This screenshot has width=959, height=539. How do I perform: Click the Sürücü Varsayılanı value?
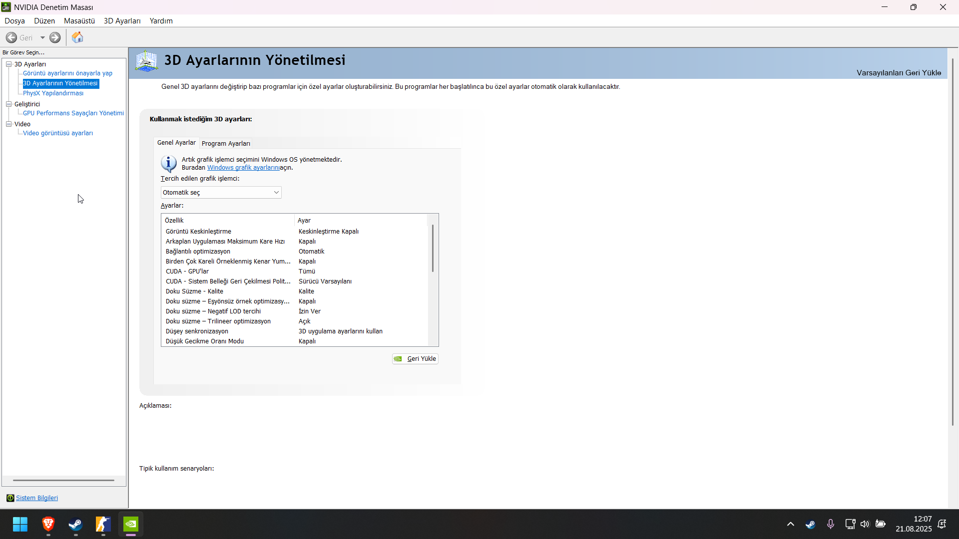pos(325,281)
